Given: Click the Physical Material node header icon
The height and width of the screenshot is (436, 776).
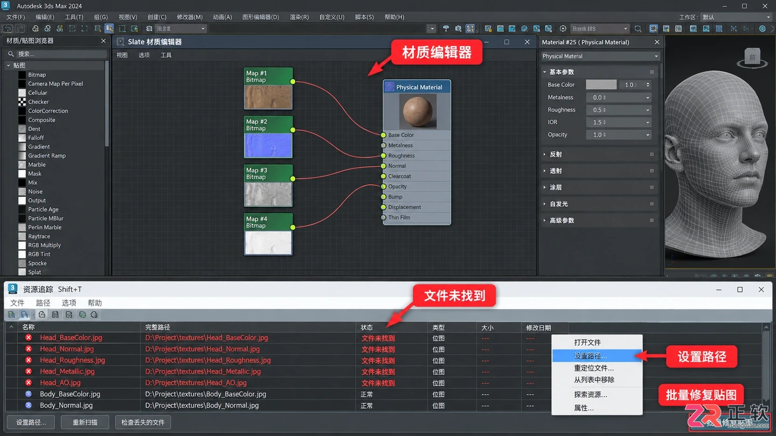Looking at the screenshot, I should pyautogui.click(x=390, y=87).
